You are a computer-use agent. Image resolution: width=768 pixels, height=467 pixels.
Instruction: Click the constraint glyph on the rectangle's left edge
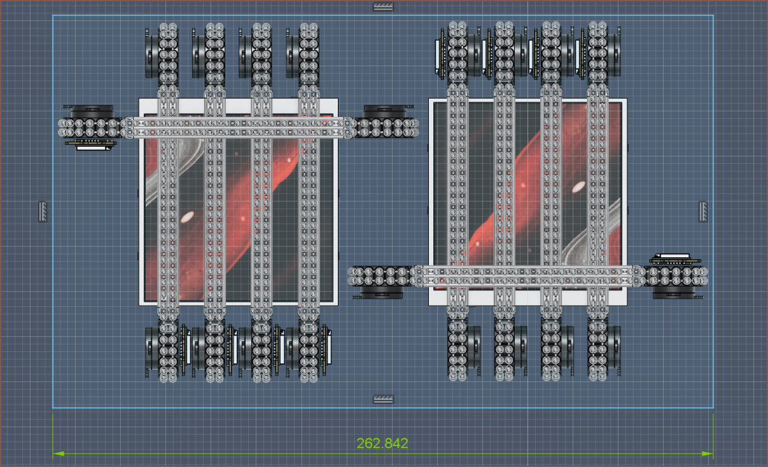click(x=43, y=211)
